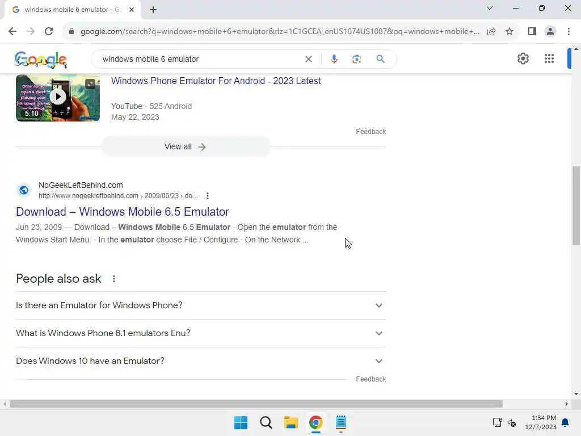Open Windows taskbar search
Image resolution: width=581 pixels, height=436 pixels.
(x=266, y=422)
